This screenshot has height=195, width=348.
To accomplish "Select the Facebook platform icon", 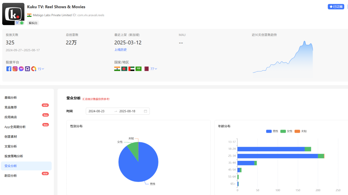I will point(9,69).
